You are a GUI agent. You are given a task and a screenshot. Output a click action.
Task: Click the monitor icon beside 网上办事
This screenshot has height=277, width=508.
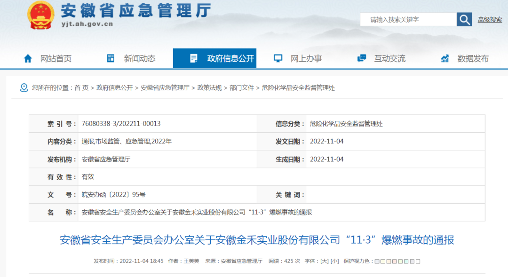coord(278,58)
